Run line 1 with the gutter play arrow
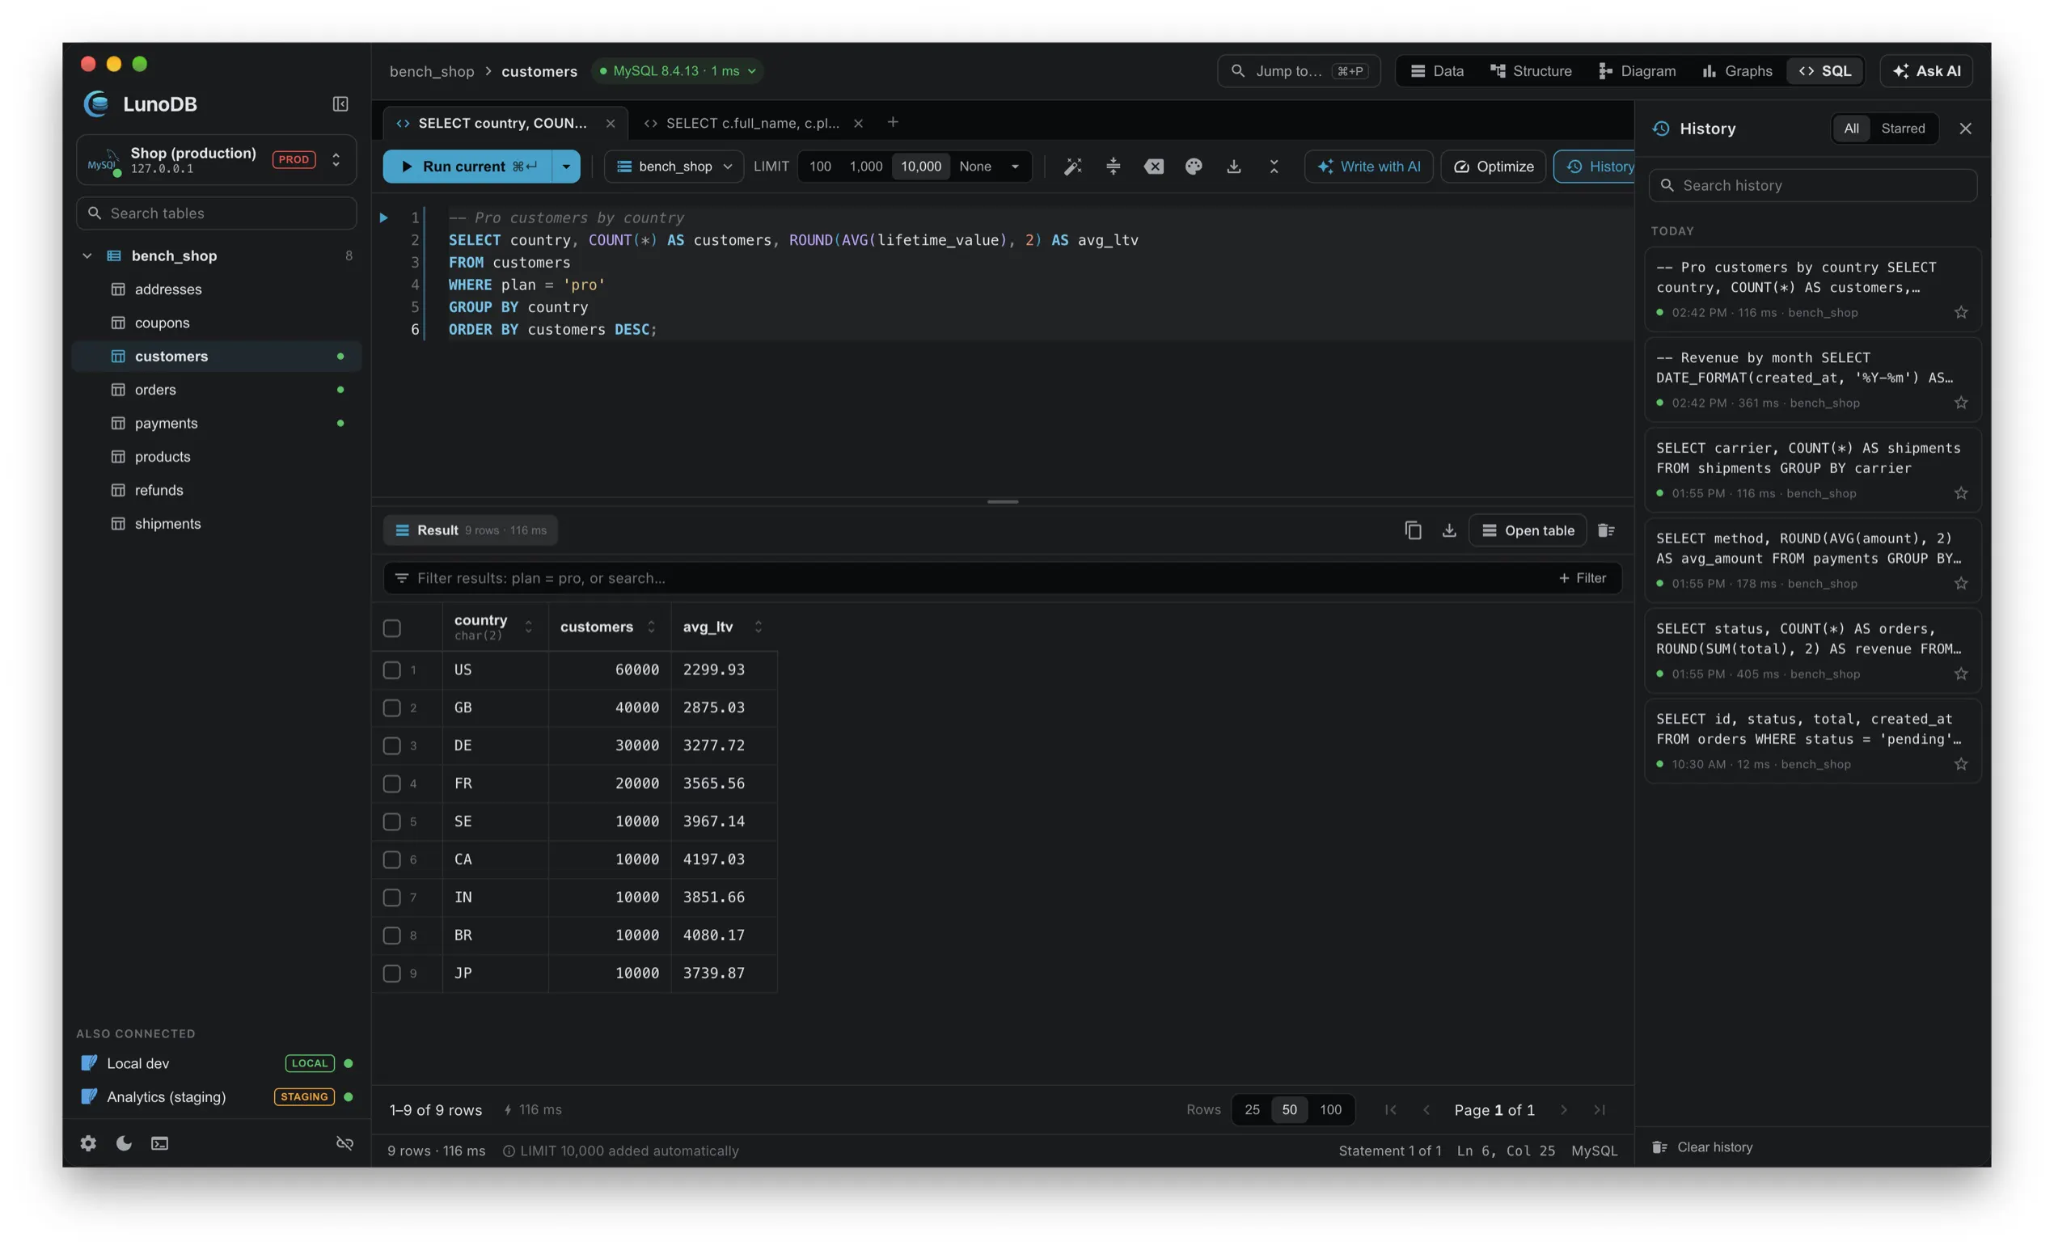This screenshot has width=2054, height=1250. point(383,217)
